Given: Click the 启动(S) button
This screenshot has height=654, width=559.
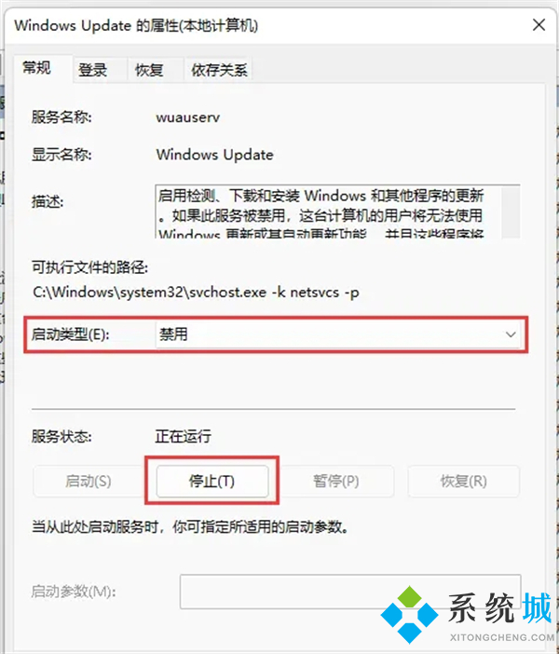Looking at the screenshot, I should 88,481.
